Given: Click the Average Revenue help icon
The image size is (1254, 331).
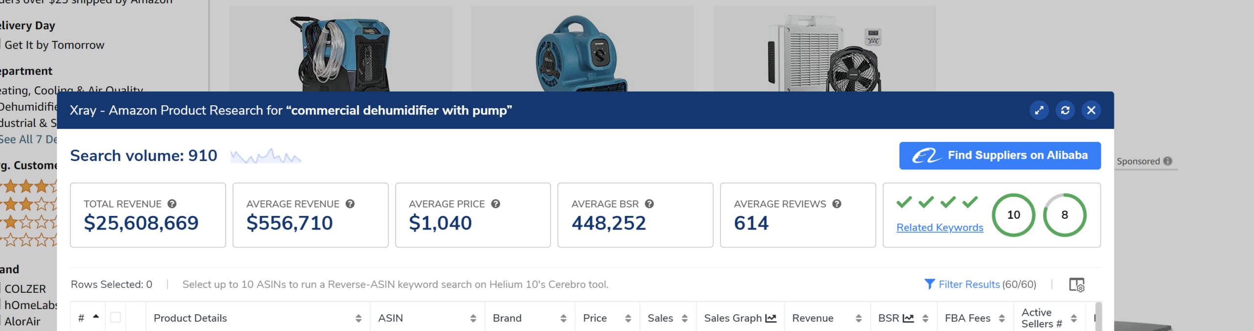Looking at the screenshot, I should tap(350, 204).
